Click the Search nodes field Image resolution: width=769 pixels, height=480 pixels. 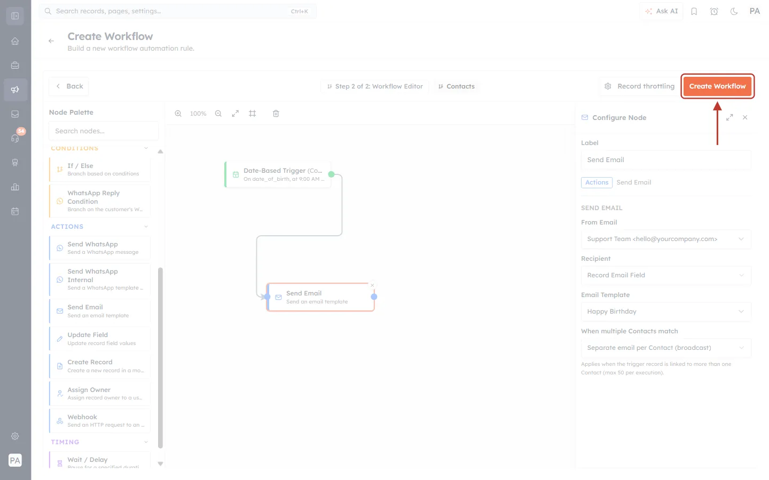104,131
